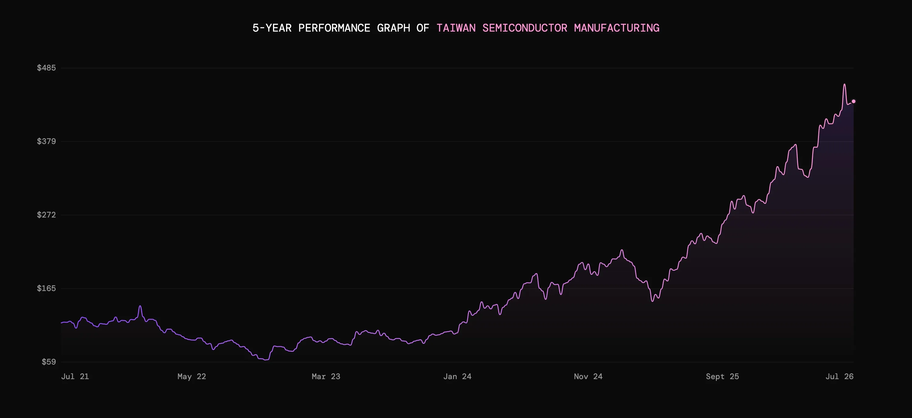Click the Taiwan Semiconductor Manufacturing title text
912x418 pixels.
coord(548,28)
